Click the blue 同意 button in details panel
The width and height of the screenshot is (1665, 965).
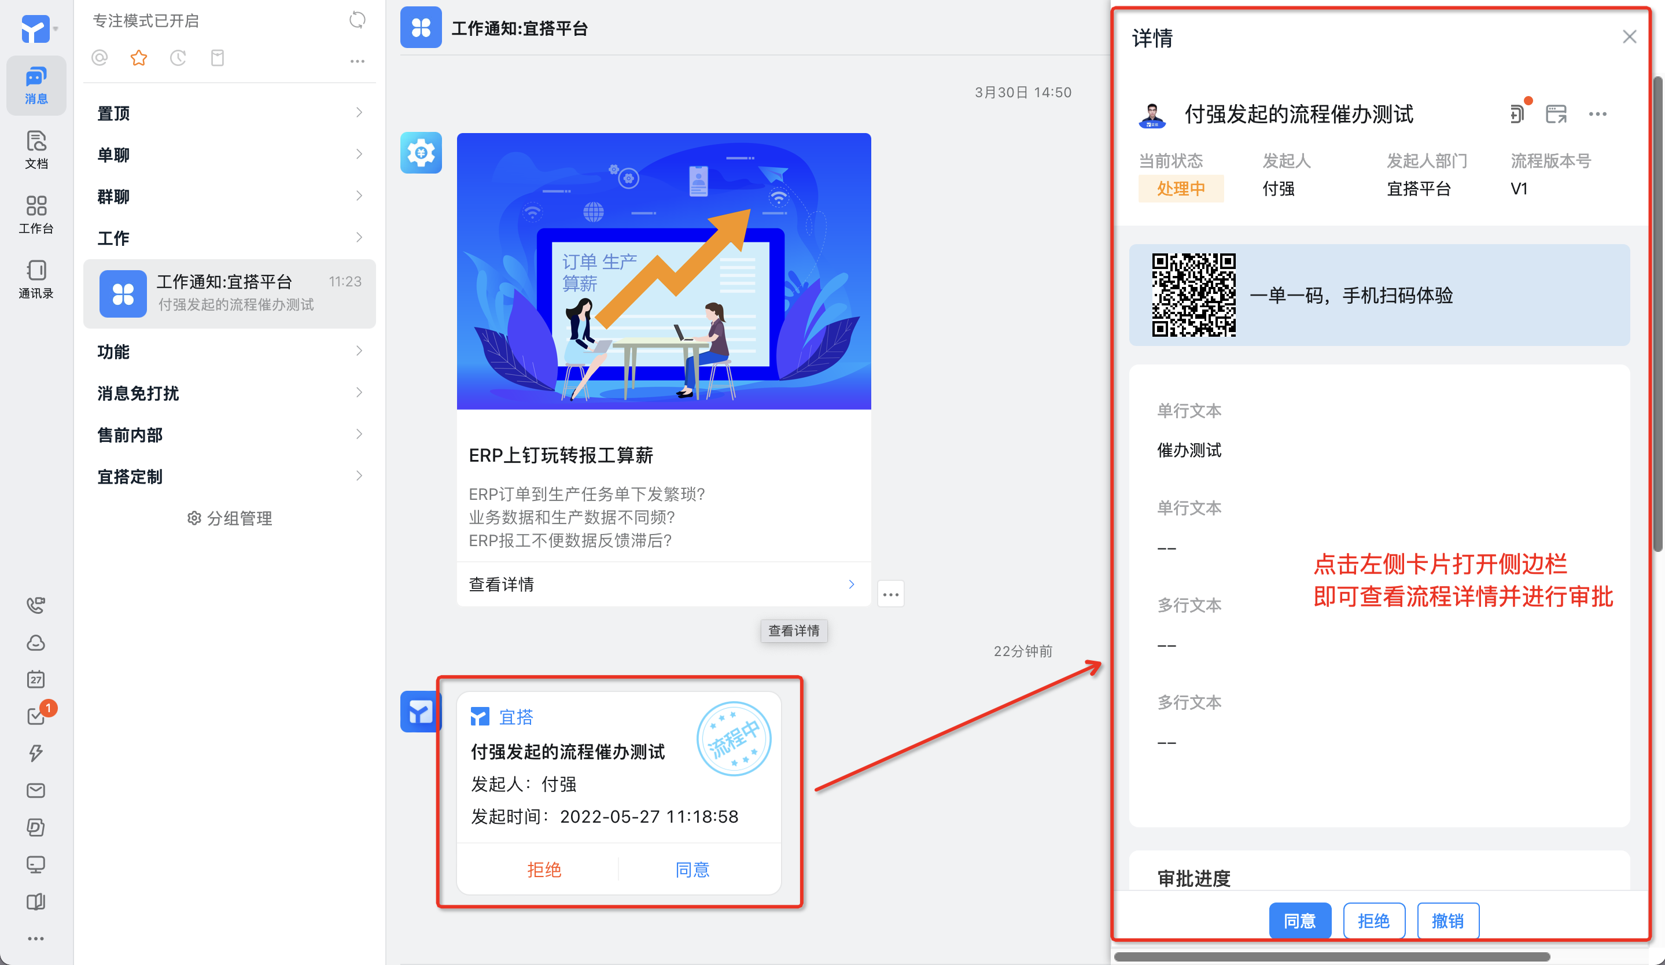click(1299, 920)
